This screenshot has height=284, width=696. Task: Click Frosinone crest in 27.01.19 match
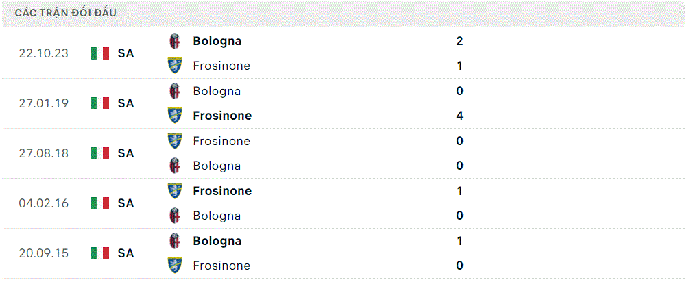pos(175,116)
